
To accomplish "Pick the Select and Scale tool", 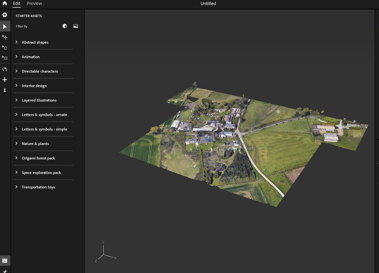I will [x=5, y=58].
